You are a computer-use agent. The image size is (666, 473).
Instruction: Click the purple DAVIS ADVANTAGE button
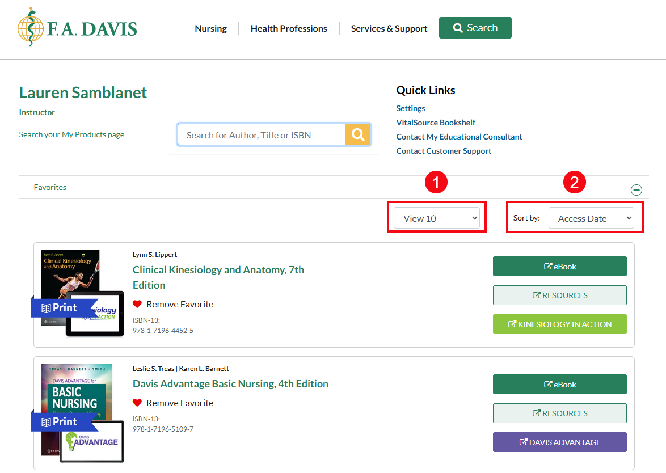pos(560,442)
